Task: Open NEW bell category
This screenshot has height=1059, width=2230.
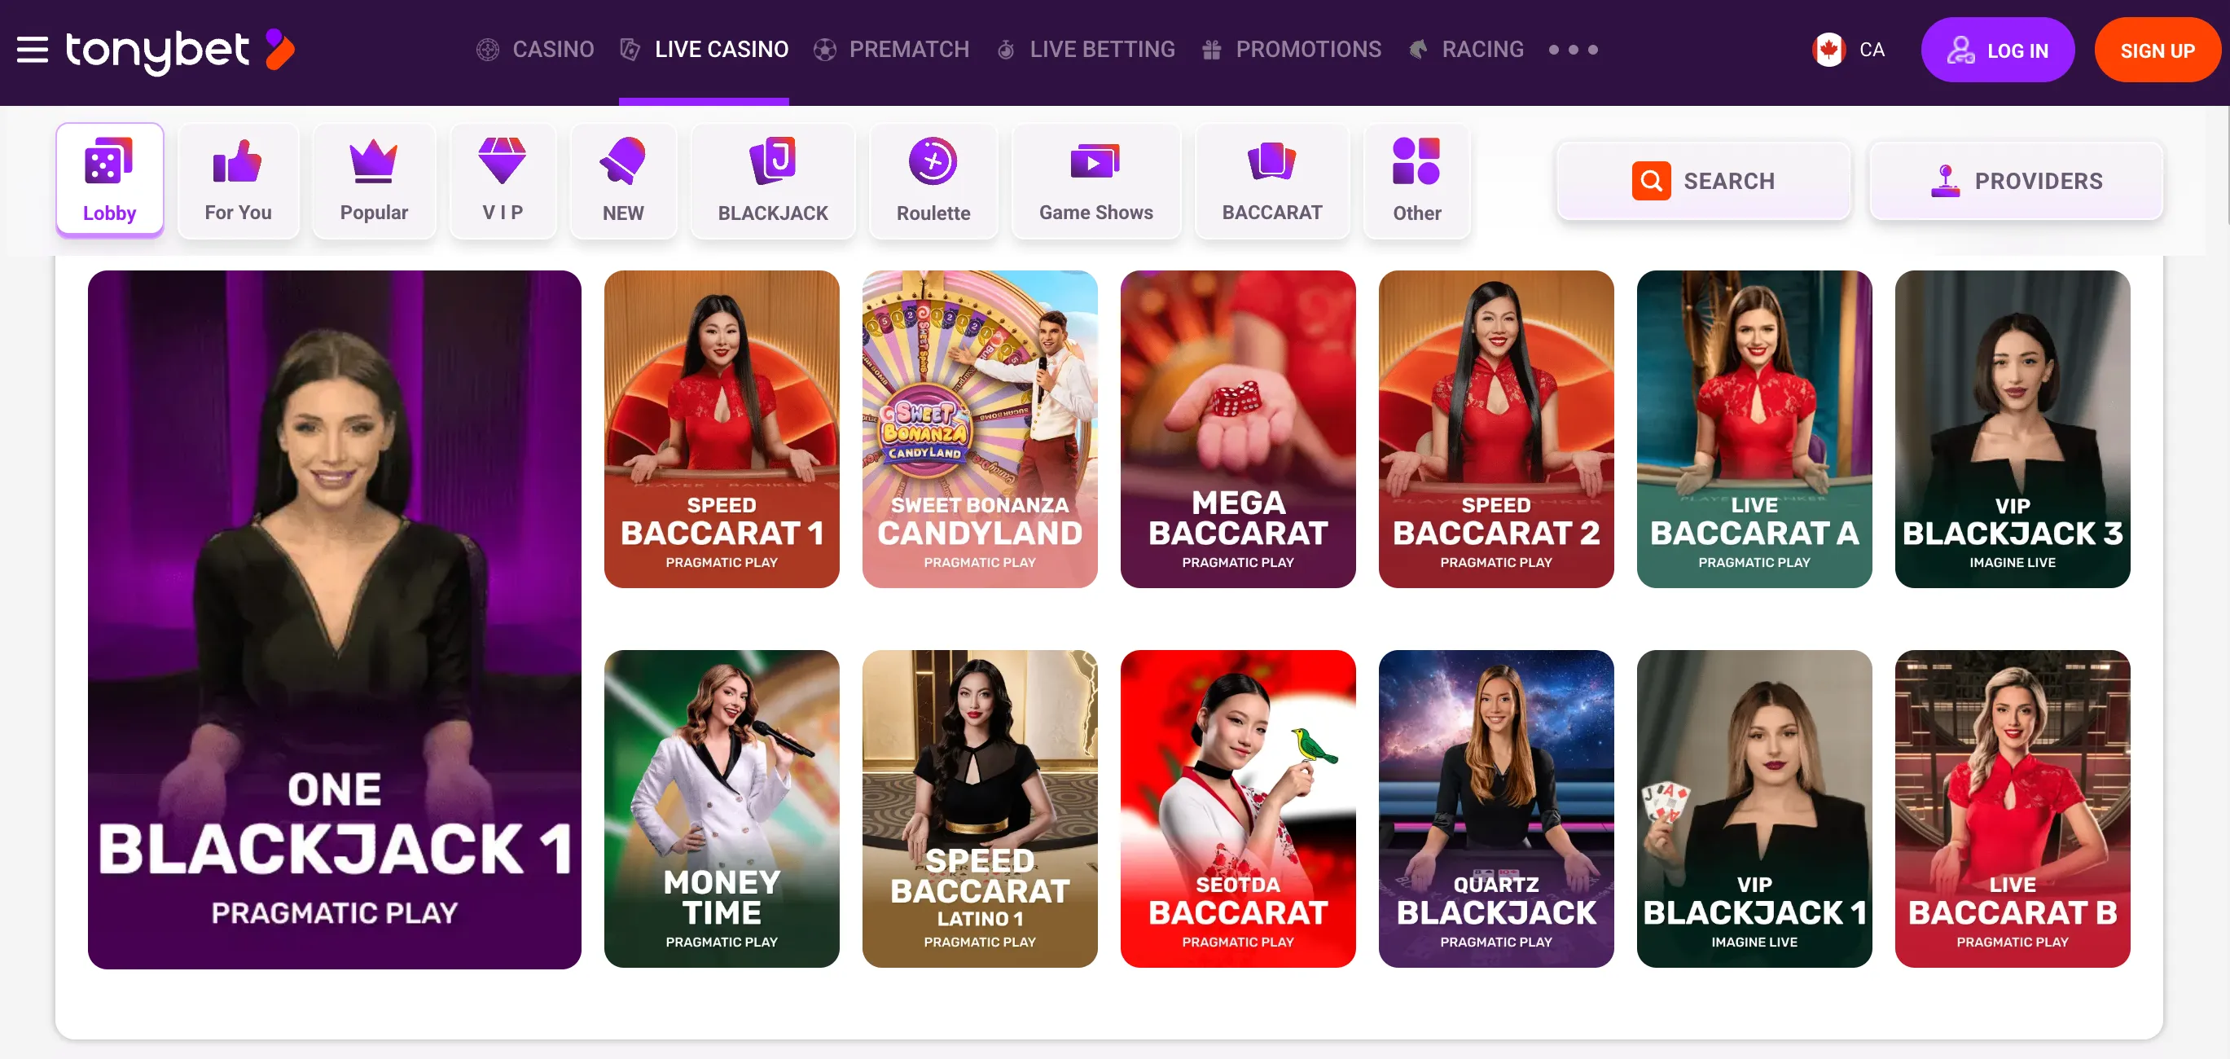Action: click(x=623, y=180)
